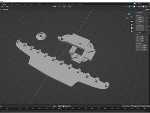Click the Location Y value field
This screenshot has width=150, height=113.
140,19
